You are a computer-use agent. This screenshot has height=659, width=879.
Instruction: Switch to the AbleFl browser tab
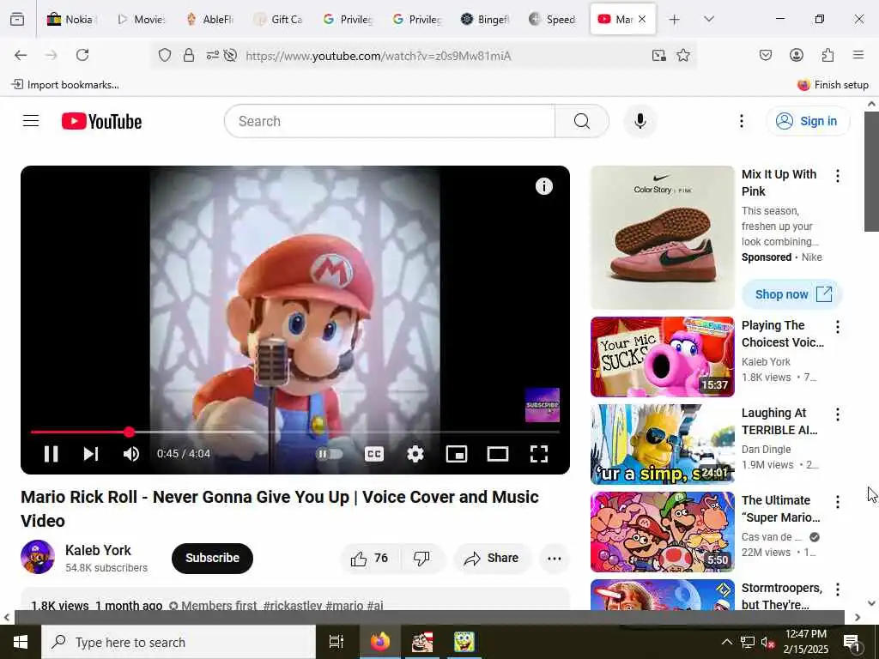[210, 19]
